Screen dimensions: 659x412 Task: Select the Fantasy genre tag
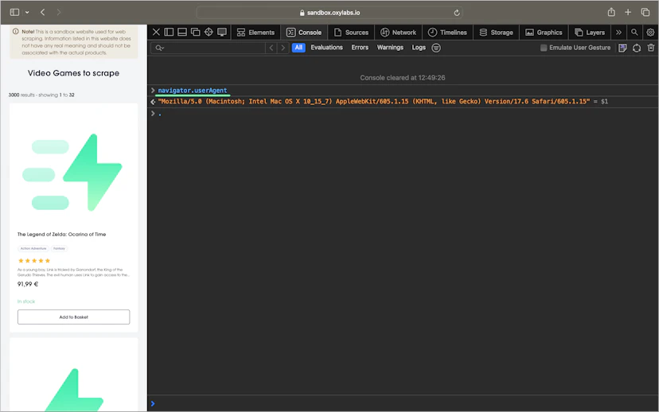(x=59, y=249)
